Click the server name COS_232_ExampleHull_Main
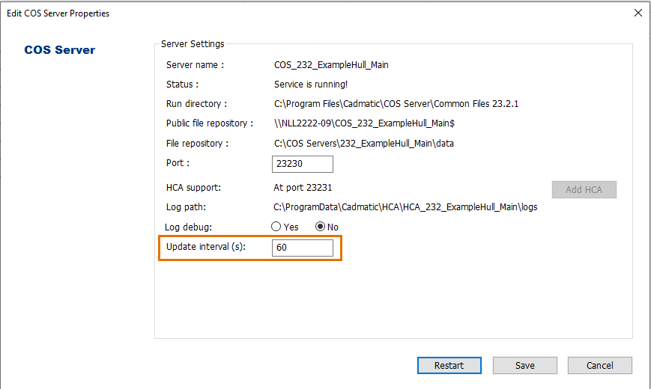 pyautogui.click(x=331, y=65)
